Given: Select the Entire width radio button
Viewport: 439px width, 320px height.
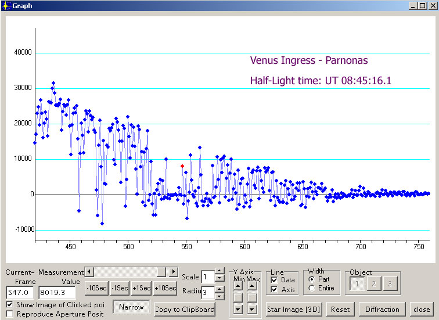Looking at the screenshot, I should pos(312,288).
